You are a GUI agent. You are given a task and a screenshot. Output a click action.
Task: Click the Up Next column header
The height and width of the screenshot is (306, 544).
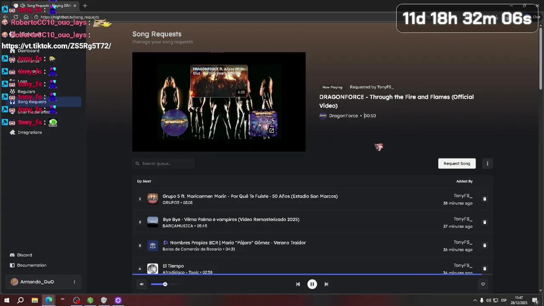144,181
